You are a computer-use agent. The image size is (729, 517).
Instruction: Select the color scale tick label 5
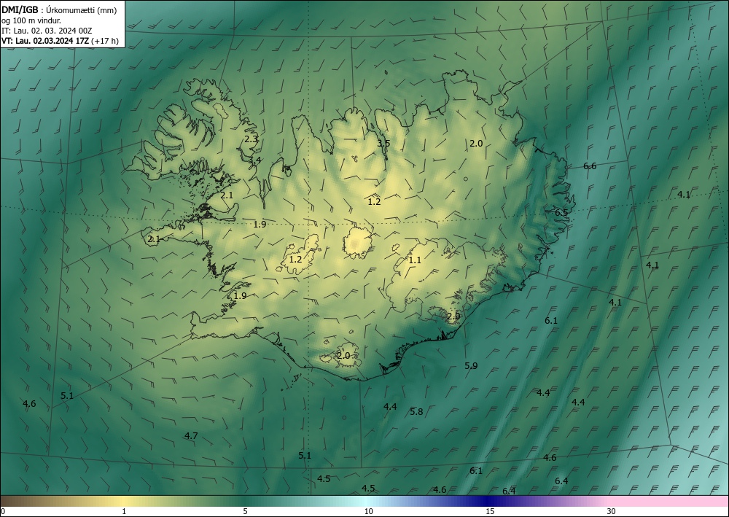click(245, 512)
